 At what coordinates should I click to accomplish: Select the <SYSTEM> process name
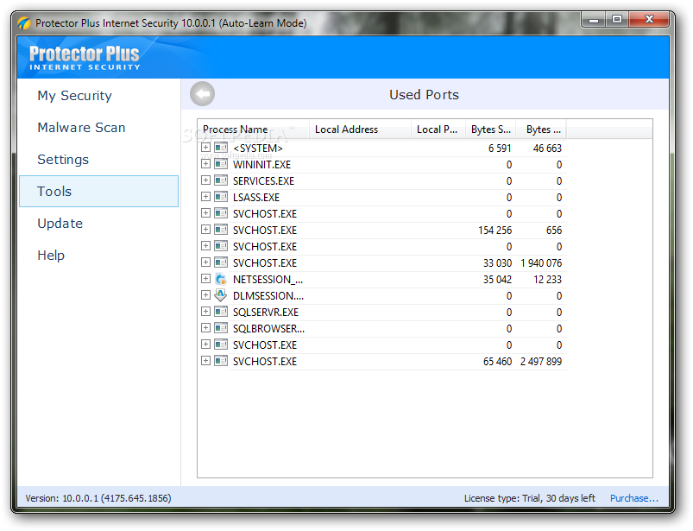(x=258, y=149)
